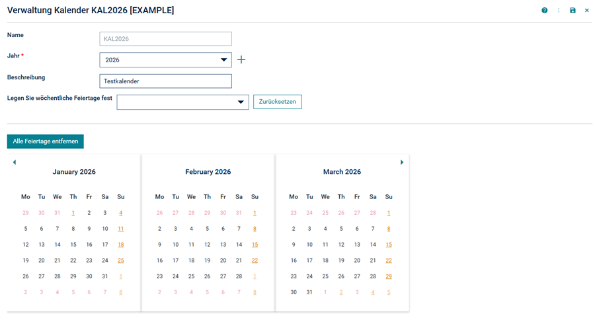Select Sunday March 22, 2026
The width and height of the screenshot is (595, 324).
(x=389, y=261)
